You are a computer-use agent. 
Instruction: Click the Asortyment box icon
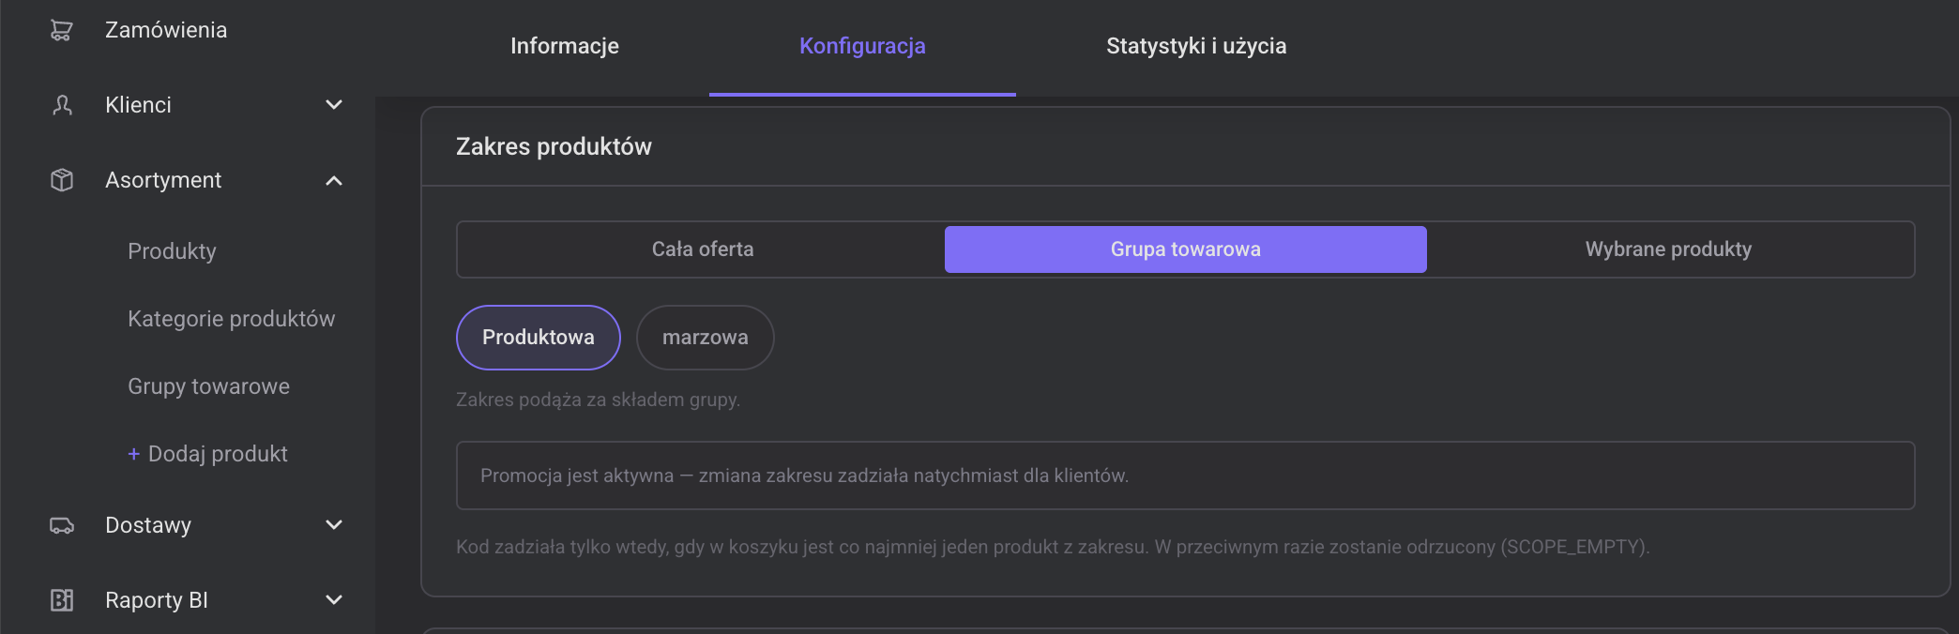pyautogui.click(x=62, y=180)
